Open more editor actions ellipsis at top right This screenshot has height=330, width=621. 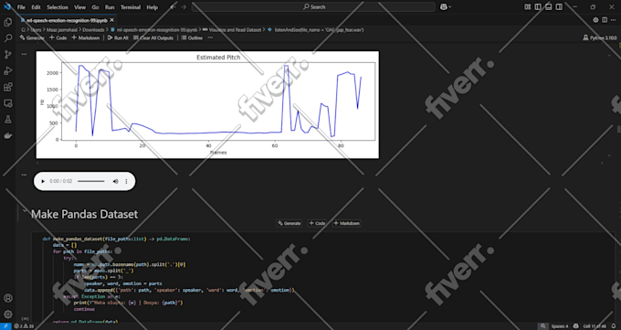(614, 20)
